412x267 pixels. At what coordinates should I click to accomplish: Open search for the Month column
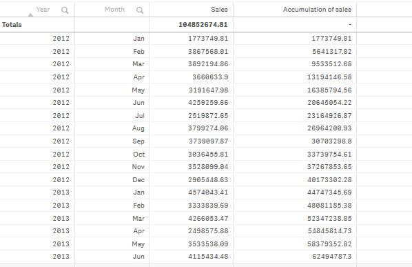(140, 10)
